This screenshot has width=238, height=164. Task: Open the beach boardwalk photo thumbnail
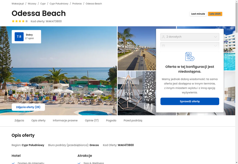(x=137, y=48)
